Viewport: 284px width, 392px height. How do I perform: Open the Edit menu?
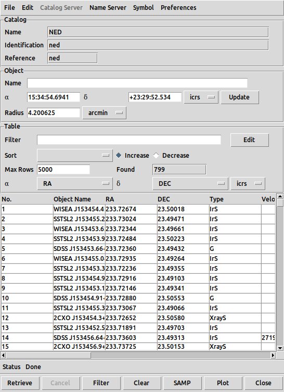[x=28, y=7]
